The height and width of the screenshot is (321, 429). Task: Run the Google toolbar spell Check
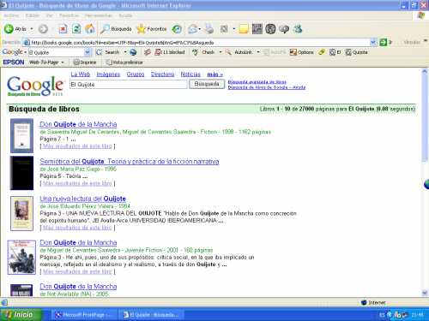pos(204,52)
